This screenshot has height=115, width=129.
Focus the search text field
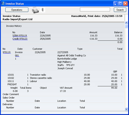(95, 10)
